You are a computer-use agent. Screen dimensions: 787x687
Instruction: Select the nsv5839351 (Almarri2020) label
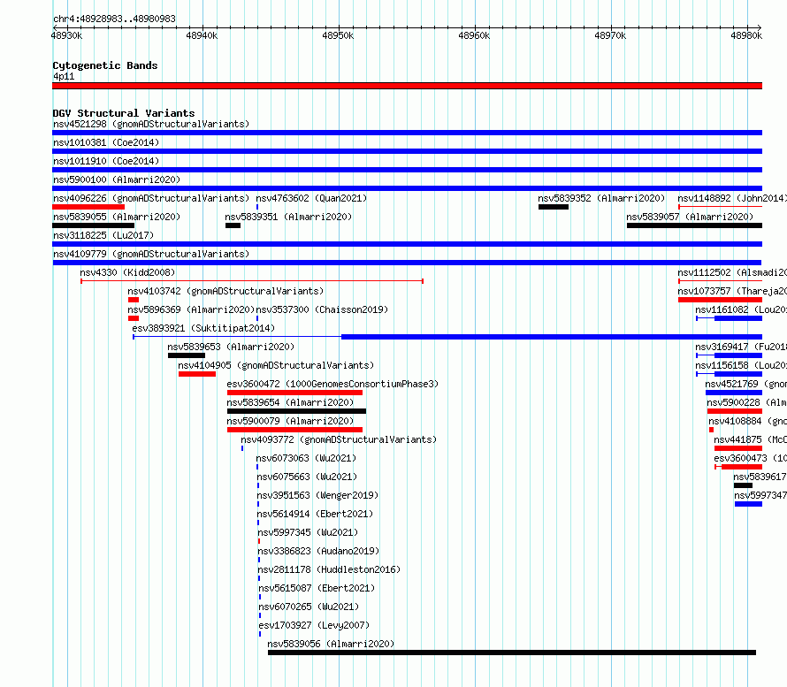pyautogui.click(x=288, y=217)
